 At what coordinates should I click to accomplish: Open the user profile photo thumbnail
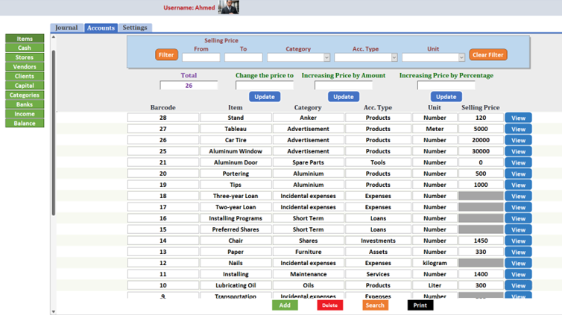229,7
